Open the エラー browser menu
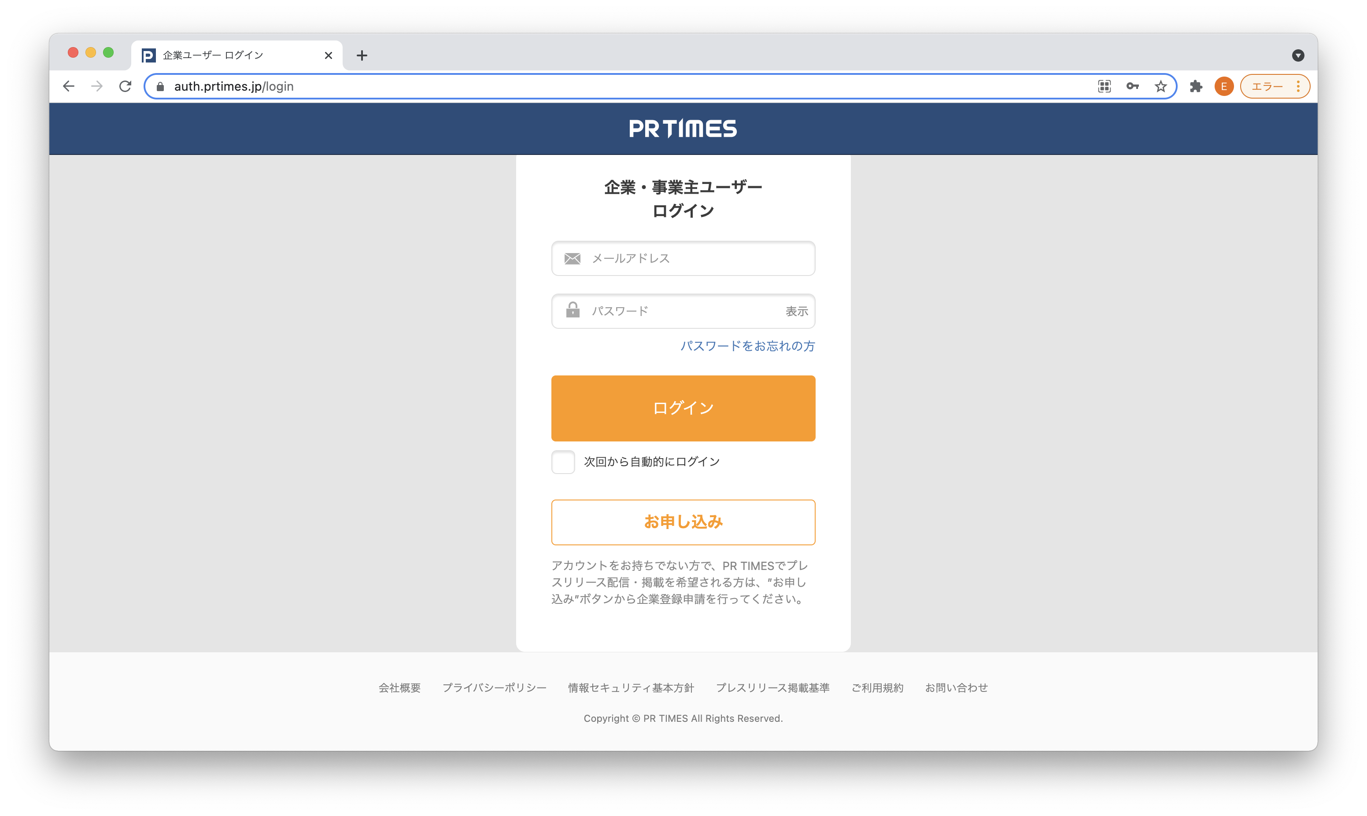This screenshot has height=816, width=1367. [x=1275, y=86]
